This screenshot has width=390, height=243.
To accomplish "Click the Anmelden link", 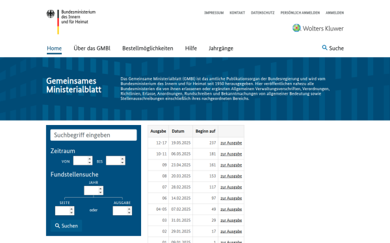I will click(335, 13).
